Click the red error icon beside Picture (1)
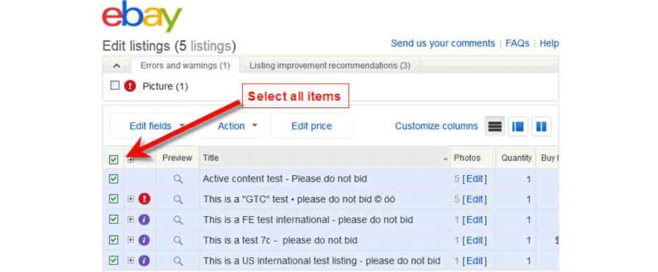 pyautogui.click(x=130, y=86)
